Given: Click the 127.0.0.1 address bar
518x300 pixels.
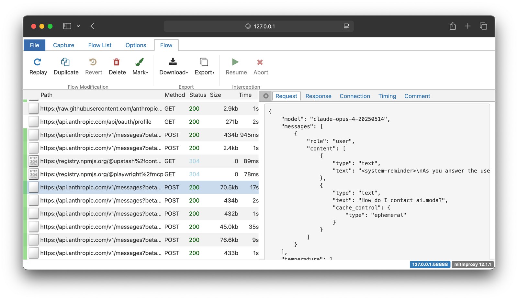Looking at the screenshot, I should pos(259,26).
